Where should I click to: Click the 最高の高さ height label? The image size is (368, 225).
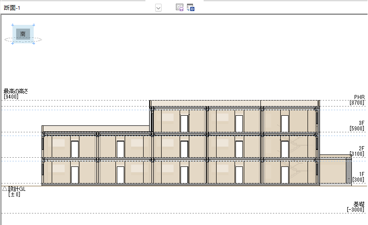[x=16, y=91]
